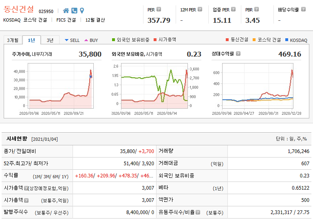Screen dimensions: 313x221
Task: Click the KOSDAQ 코스닥 건설 classification text
Action: click(25, 20)
